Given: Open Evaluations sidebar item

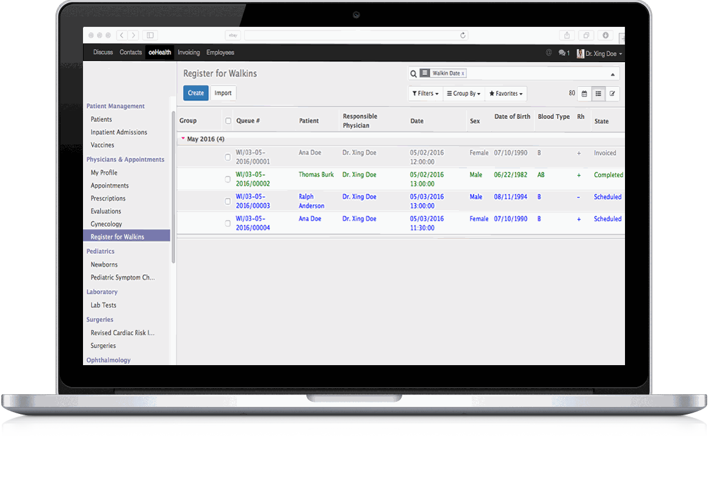Looking at the screenshot, I should (106, 211).
